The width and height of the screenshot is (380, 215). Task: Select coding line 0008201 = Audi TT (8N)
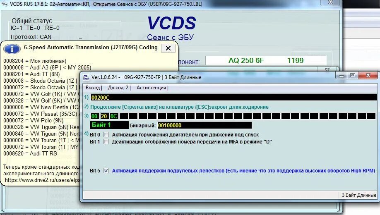coord(31,74)
